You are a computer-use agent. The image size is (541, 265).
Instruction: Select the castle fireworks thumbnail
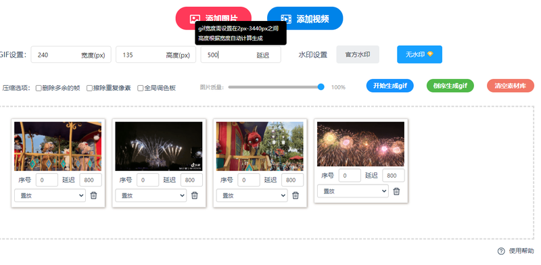[x=159, y=146]
